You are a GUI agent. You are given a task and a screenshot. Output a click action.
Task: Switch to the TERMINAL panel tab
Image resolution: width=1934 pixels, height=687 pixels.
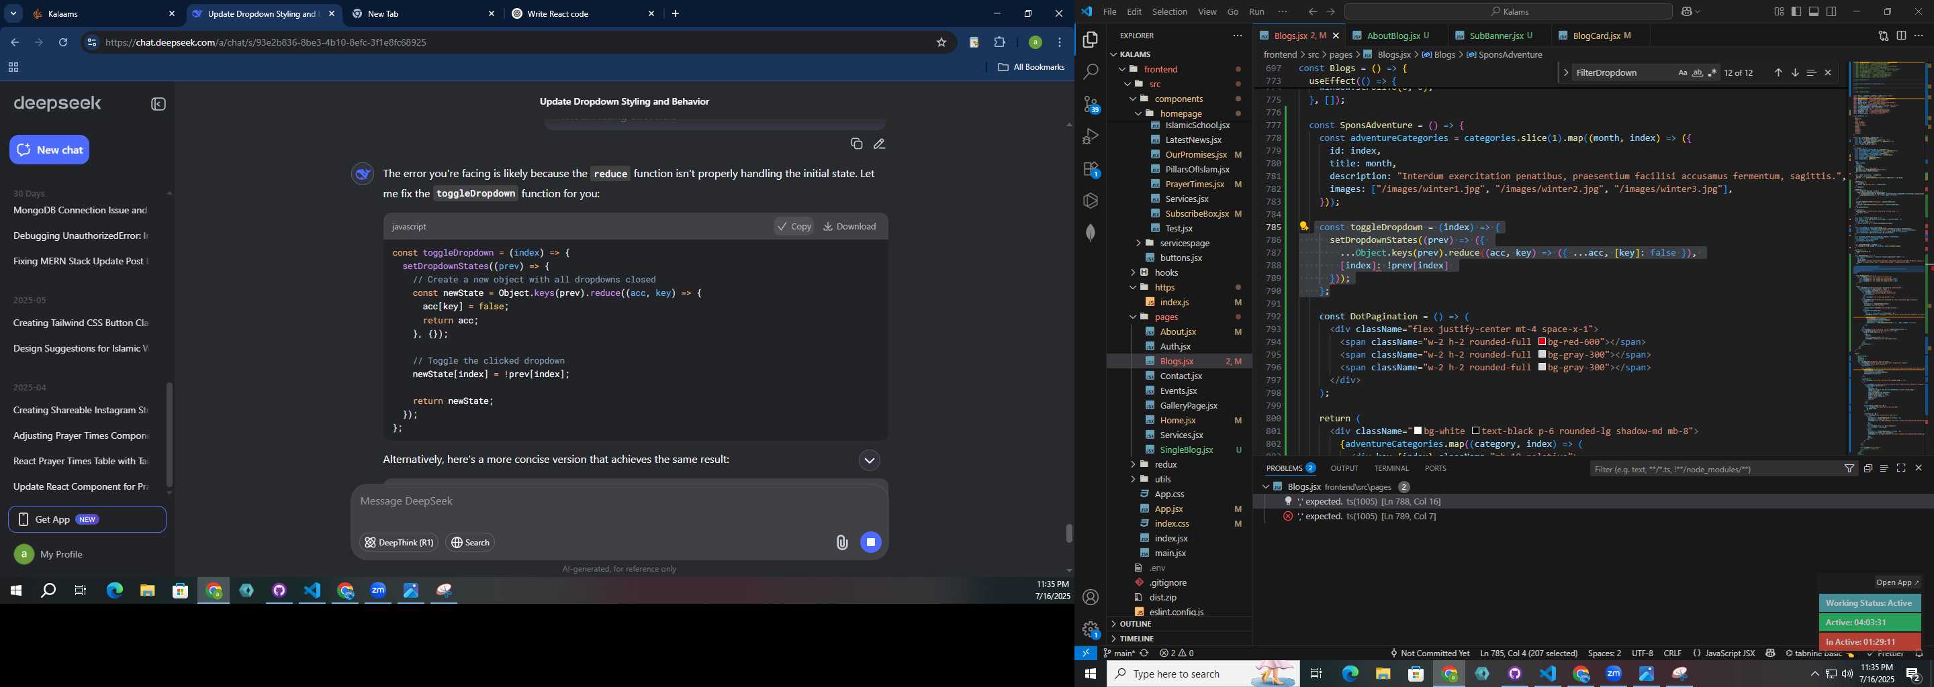tap(1391, 469)
